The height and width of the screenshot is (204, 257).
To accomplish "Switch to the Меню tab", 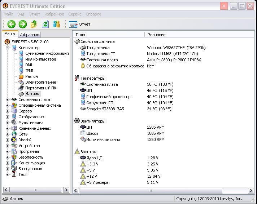I will click(10, 34).
